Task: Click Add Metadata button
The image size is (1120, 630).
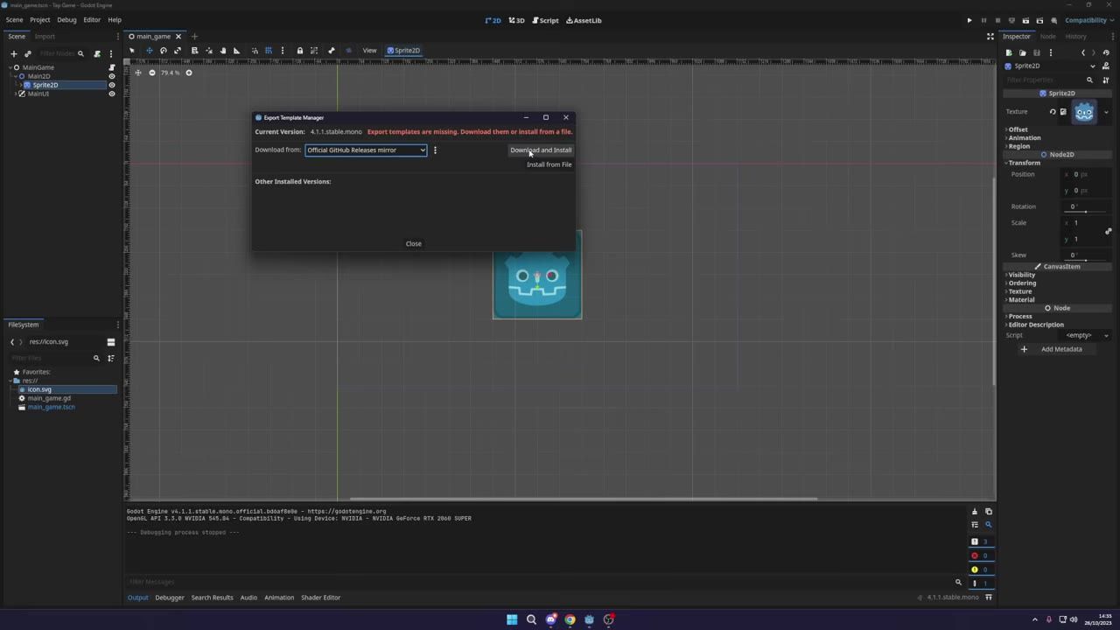Action: click(x=1053, y=349)
